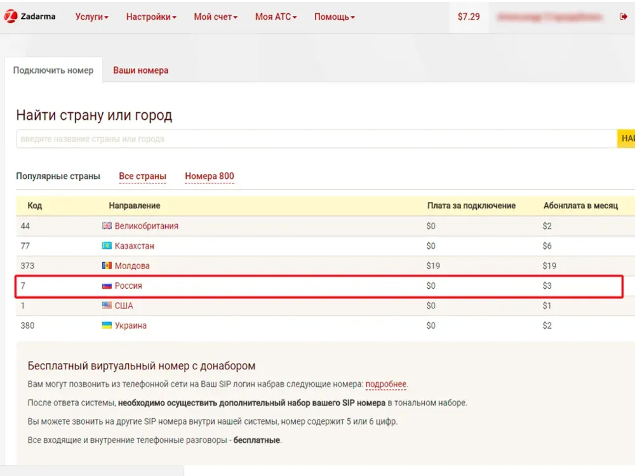Open the США country link
Image resolution: width=635 pixels, height=476 pixels.
click(124, 306)
